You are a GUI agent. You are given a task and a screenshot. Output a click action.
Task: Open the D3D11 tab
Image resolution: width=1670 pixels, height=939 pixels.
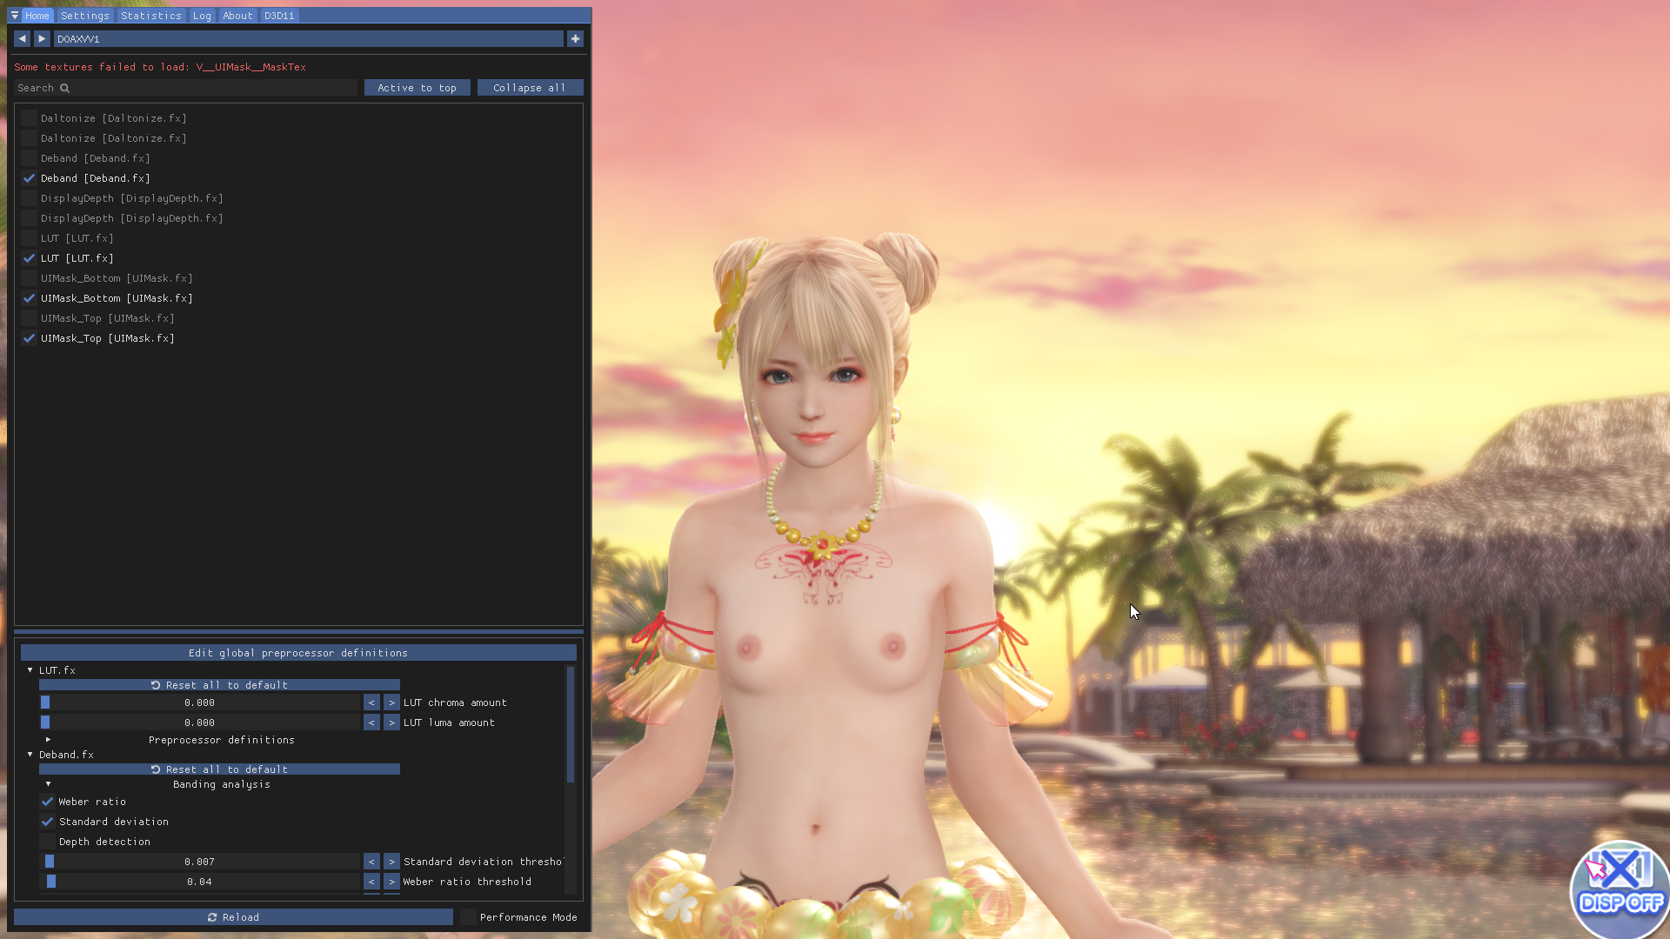[x=279, y=16]
